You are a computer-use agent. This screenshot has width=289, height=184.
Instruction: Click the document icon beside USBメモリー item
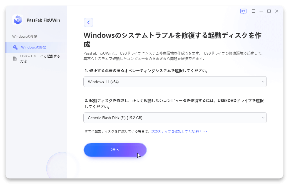coord(15,59)
